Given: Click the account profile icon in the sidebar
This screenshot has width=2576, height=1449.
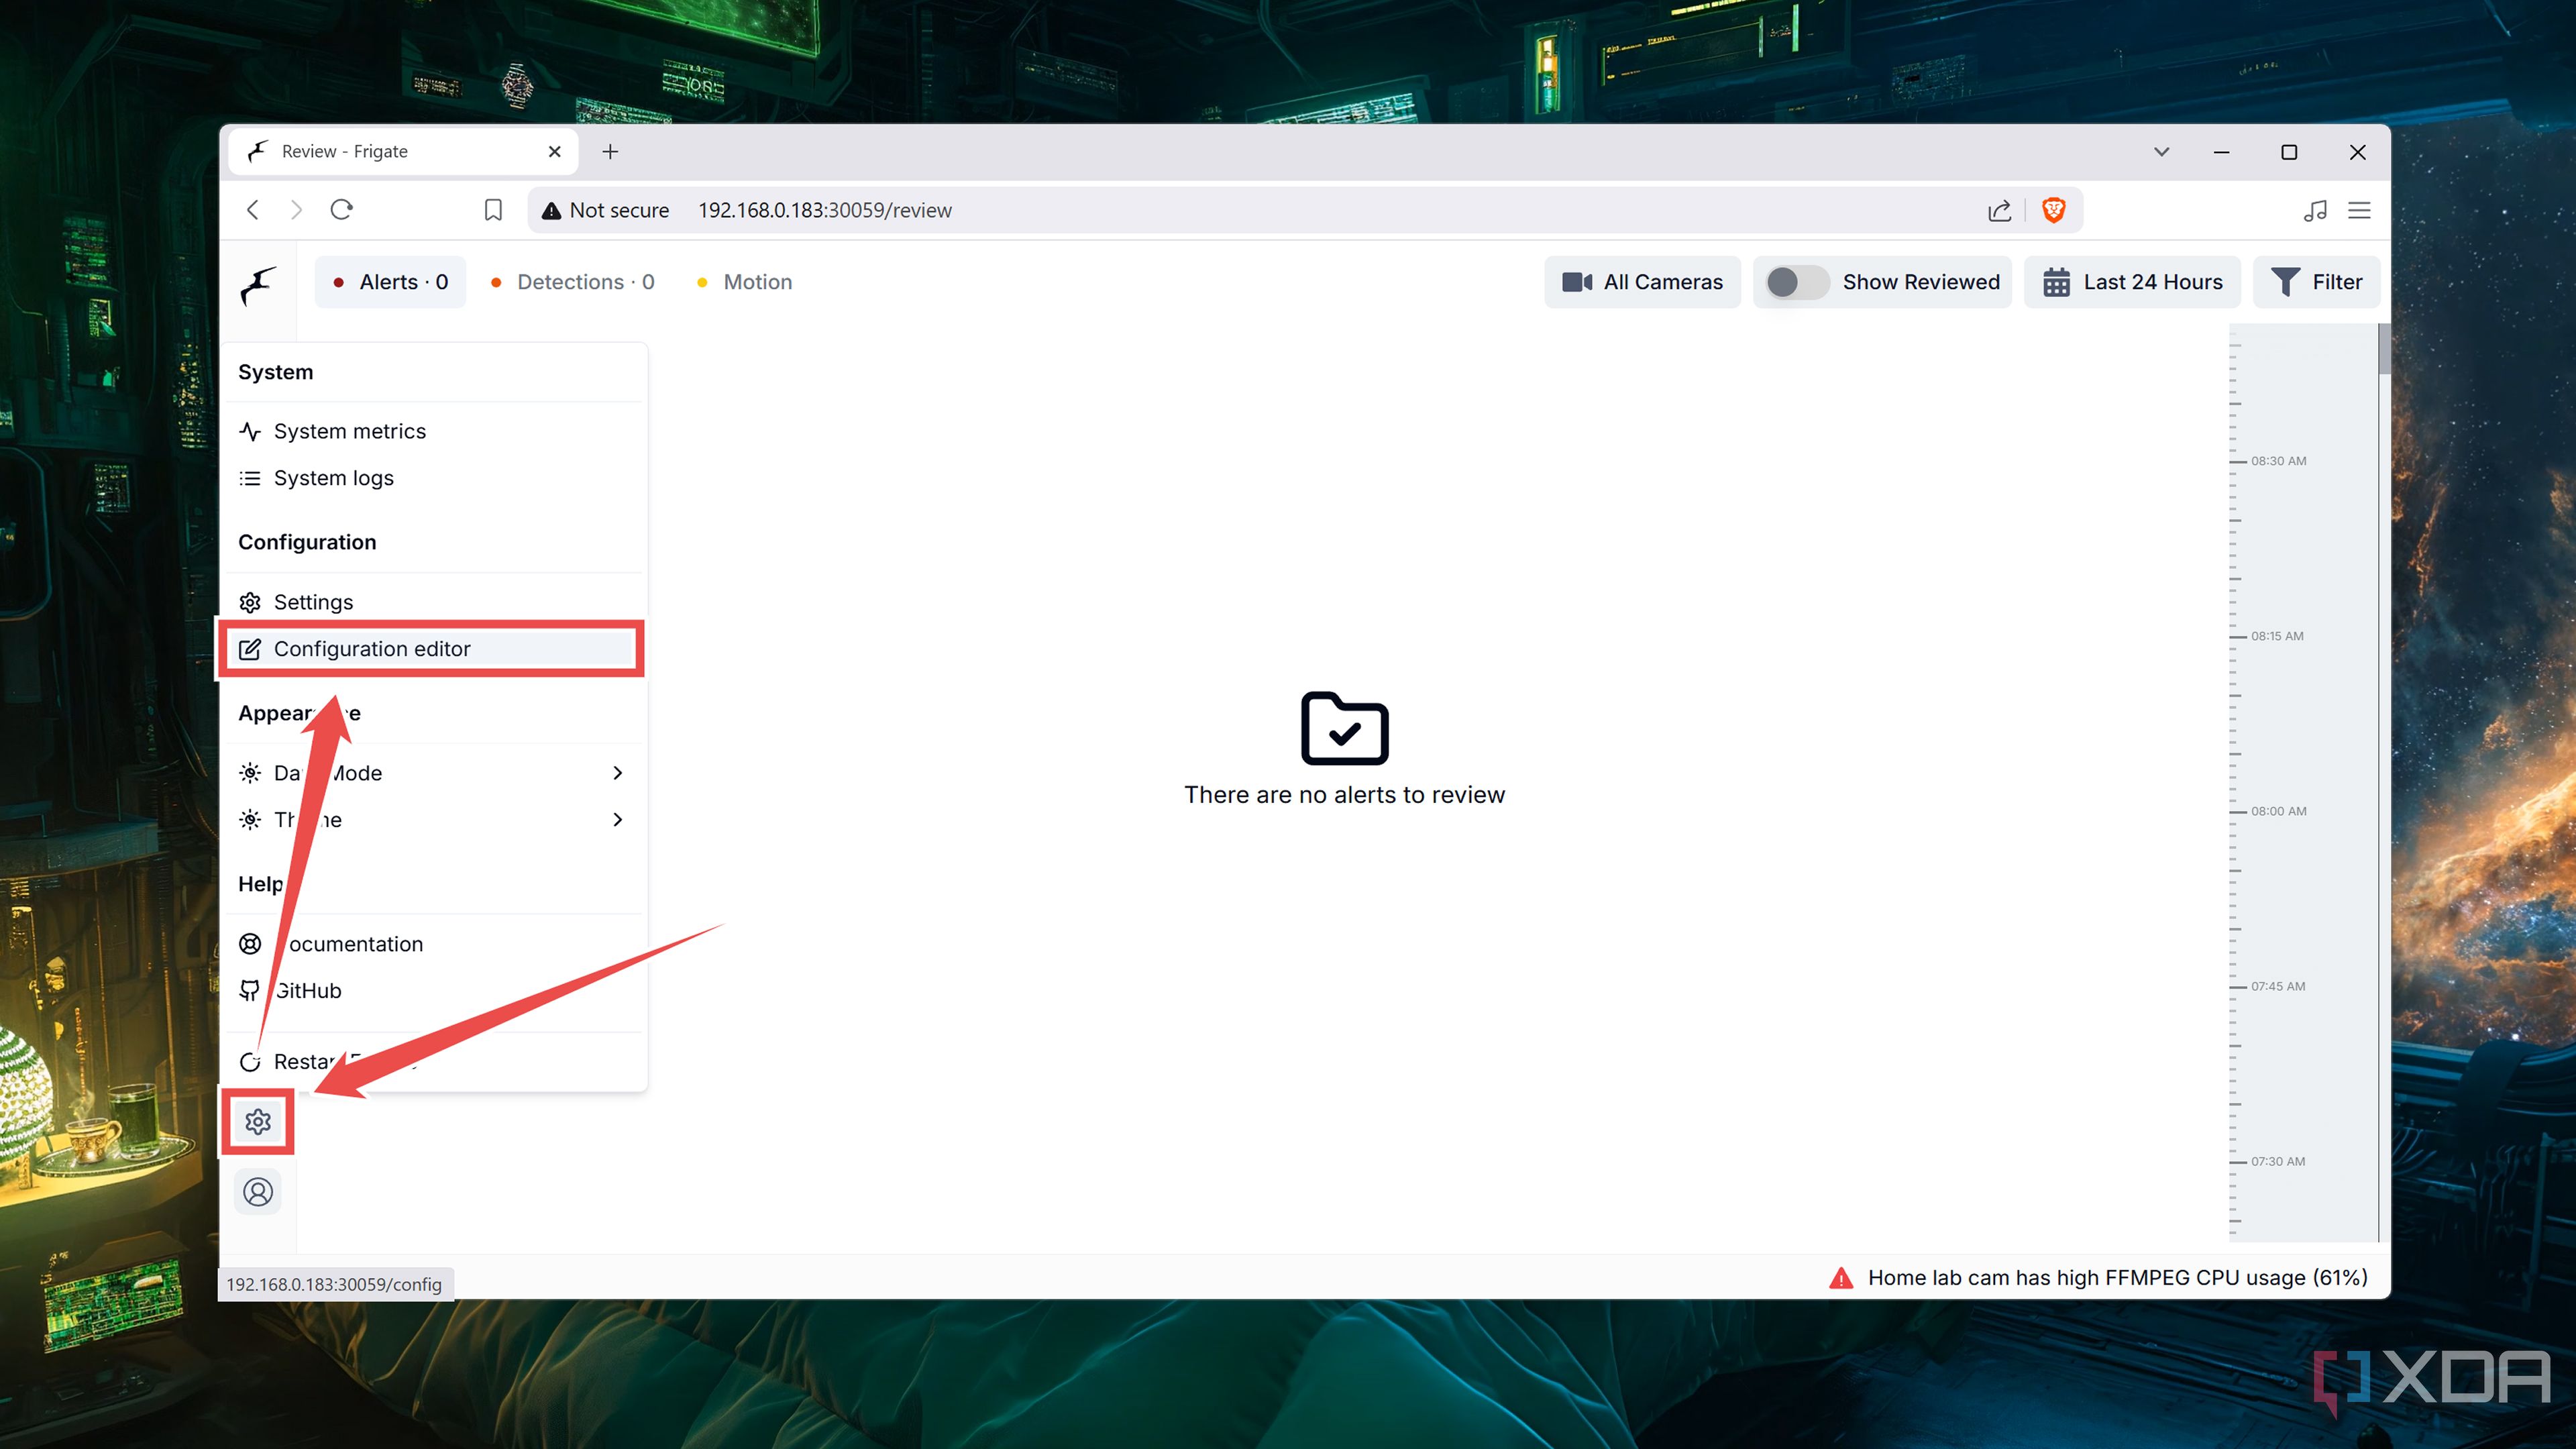Looking at the screenshot, I should (x=258, y=1191).
